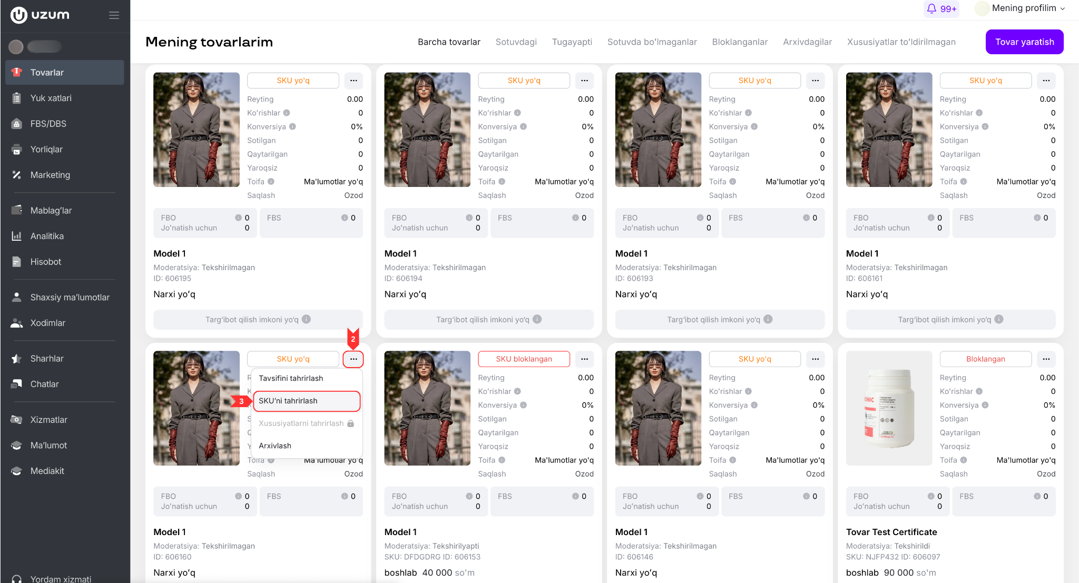This screenshot has width=1079, height=583.
Task: Click the SKU bloklangan badge button
Action: pos(524,359)
